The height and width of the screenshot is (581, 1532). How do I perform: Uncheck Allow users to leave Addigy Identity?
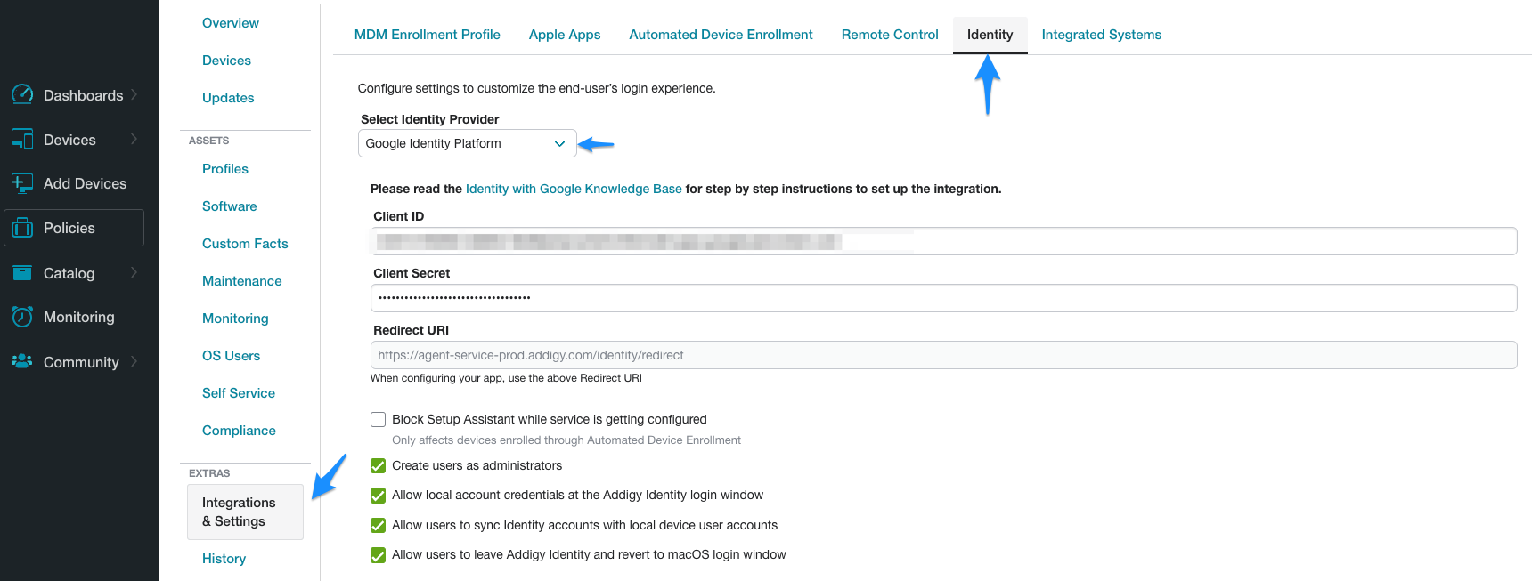(x=379, y=555)
